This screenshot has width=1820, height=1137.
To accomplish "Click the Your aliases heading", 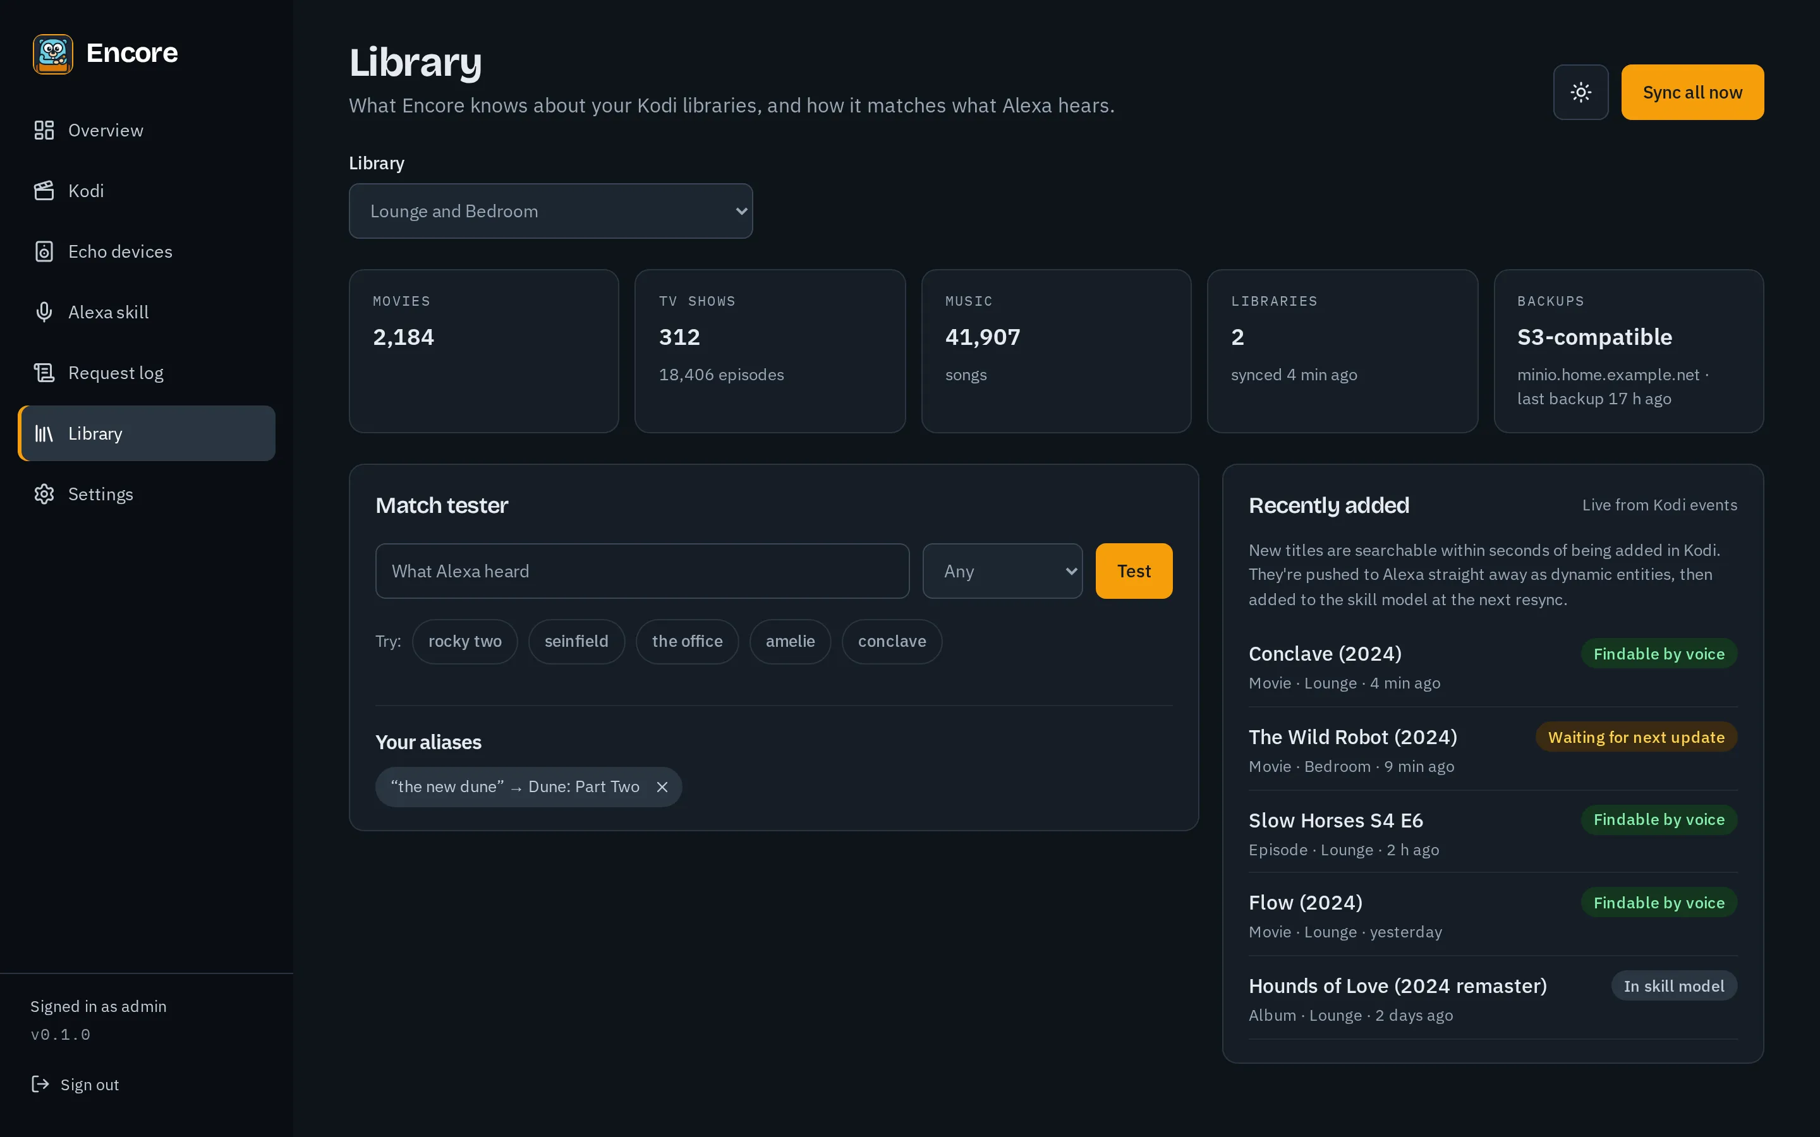I will point(428,742).
